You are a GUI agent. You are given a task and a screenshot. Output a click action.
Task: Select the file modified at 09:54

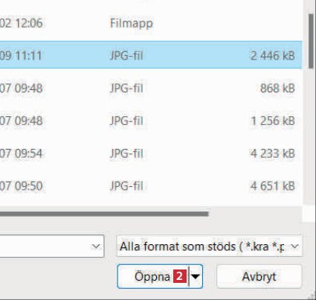(151, 153)
